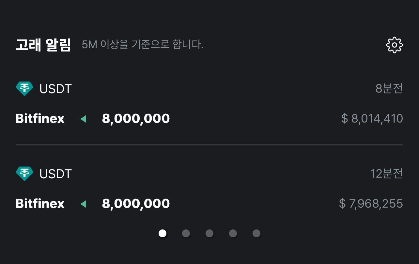Switch to the third page dot

(209, 233)
